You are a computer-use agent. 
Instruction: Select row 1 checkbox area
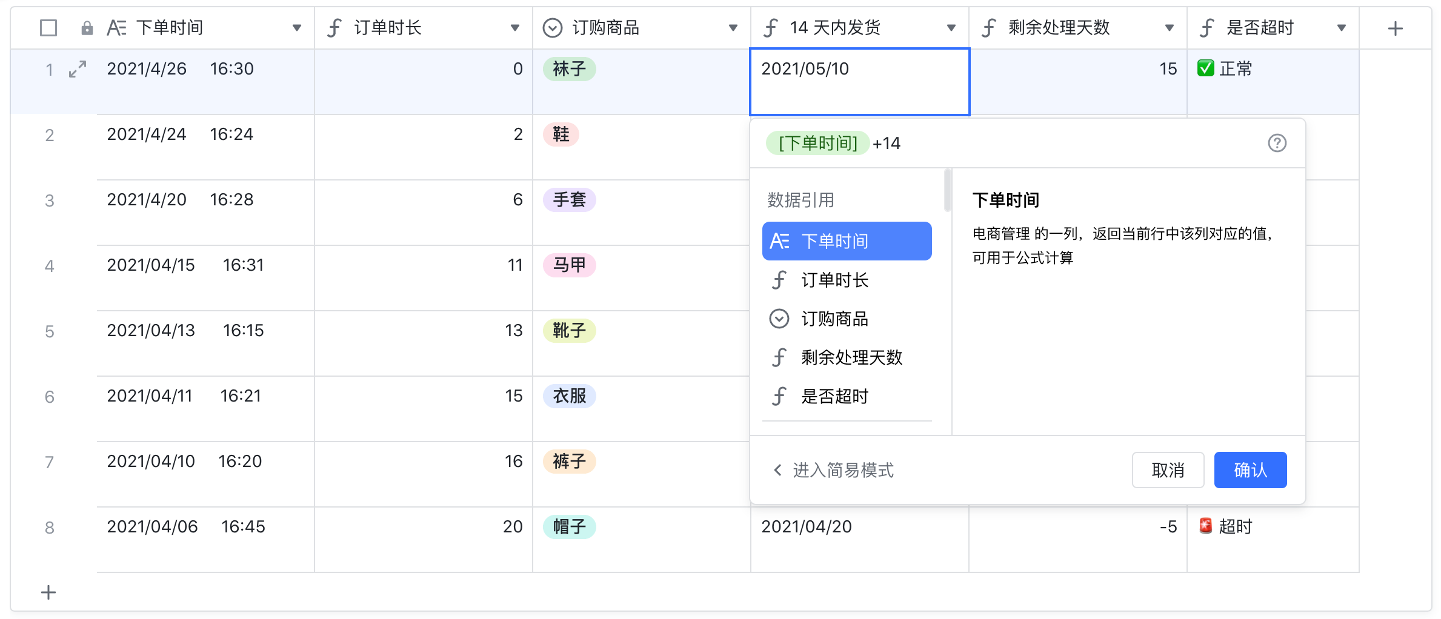(47, 69)
